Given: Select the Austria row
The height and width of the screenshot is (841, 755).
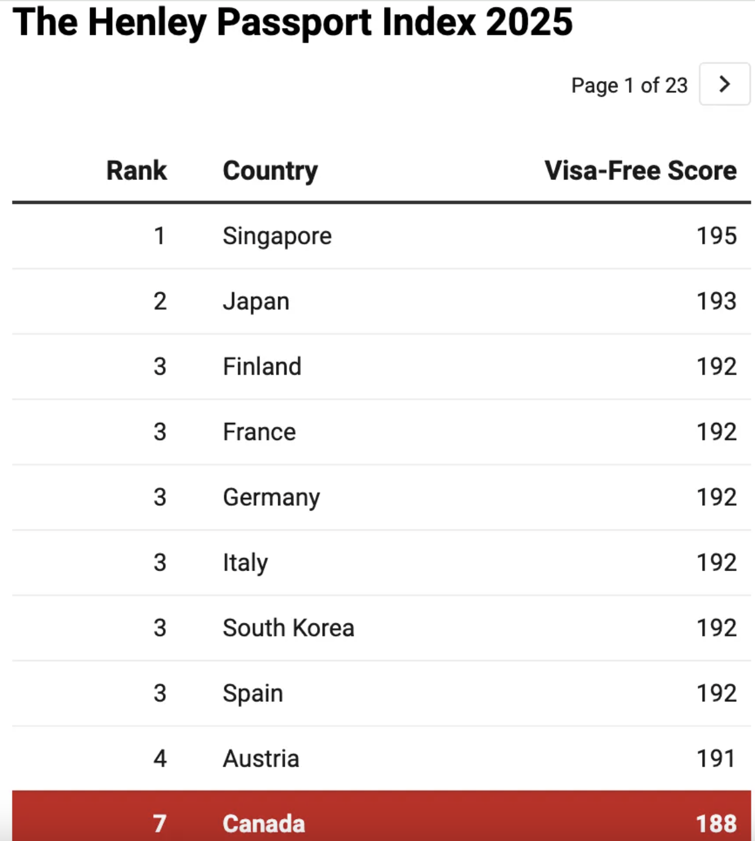Looking at the screenshot, I should pyautogui.click(x=261, y=759).
